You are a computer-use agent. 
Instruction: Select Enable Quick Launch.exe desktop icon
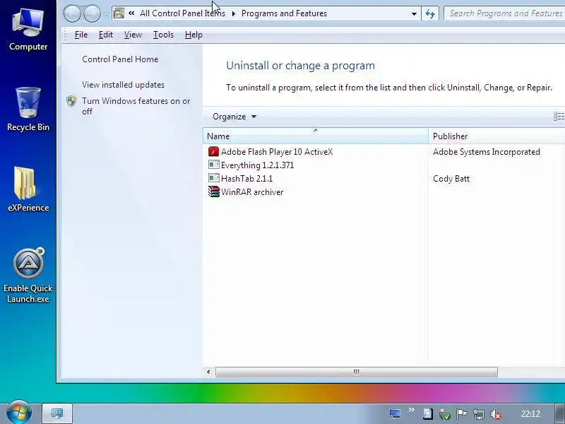[x=28, y=275]
